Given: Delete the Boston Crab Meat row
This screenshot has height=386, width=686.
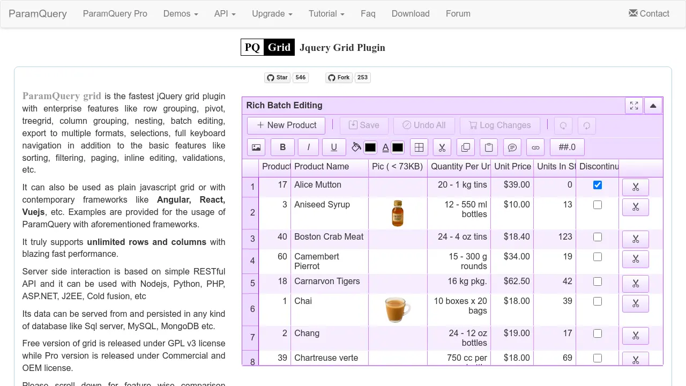Looking at the screenshot, I should click(x=636, y=240).
